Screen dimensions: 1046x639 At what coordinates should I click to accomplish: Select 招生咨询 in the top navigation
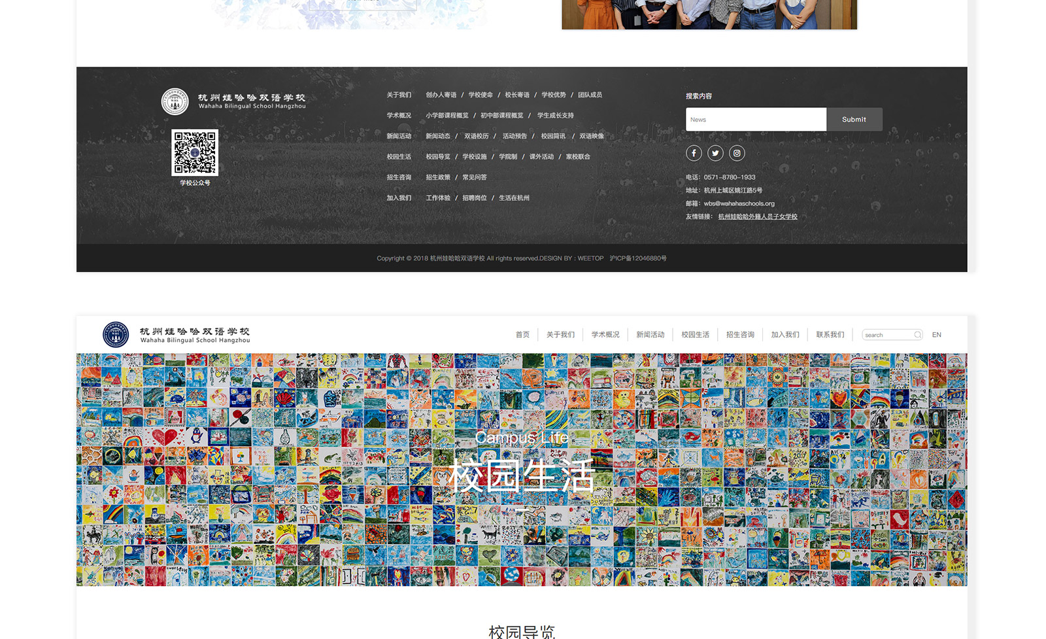pos(740,335)
